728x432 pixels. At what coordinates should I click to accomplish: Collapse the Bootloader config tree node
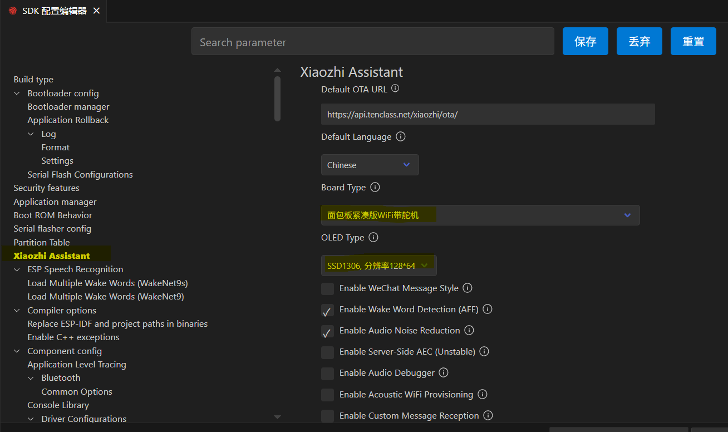click(17, 94)
